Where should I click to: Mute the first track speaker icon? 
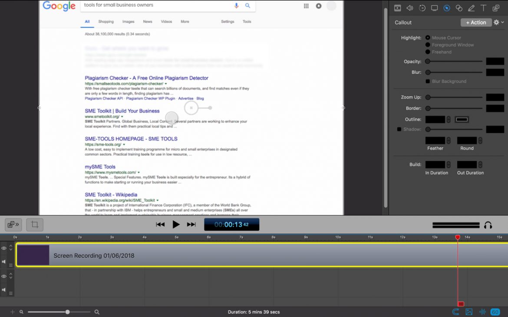click(x=4, y=261)
